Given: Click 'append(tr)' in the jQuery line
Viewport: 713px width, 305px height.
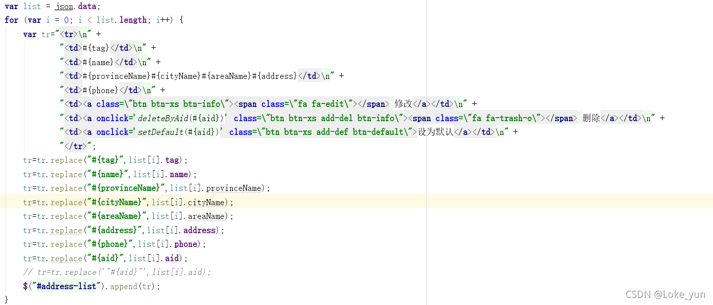Looking at the screenshot, I should pos(133,286).
